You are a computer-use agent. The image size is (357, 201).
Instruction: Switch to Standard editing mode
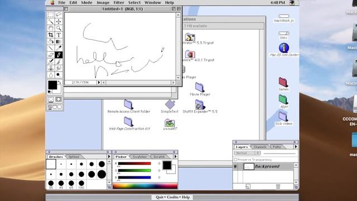point(51,99)
